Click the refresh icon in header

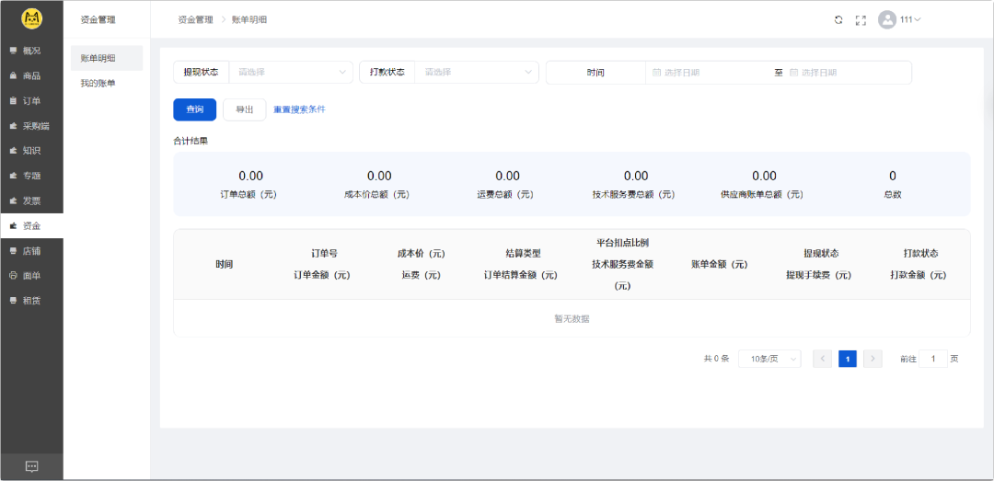[838, 19]
